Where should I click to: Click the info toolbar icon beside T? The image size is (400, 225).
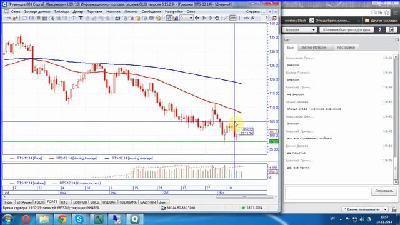coord(74,18)
